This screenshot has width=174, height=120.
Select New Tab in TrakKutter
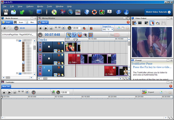pos(6,86)
